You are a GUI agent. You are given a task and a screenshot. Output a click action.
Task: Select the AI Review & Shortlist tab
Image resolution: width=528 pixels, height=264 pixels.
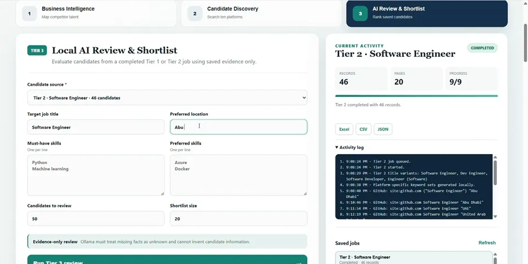click(x=427, y=13)
